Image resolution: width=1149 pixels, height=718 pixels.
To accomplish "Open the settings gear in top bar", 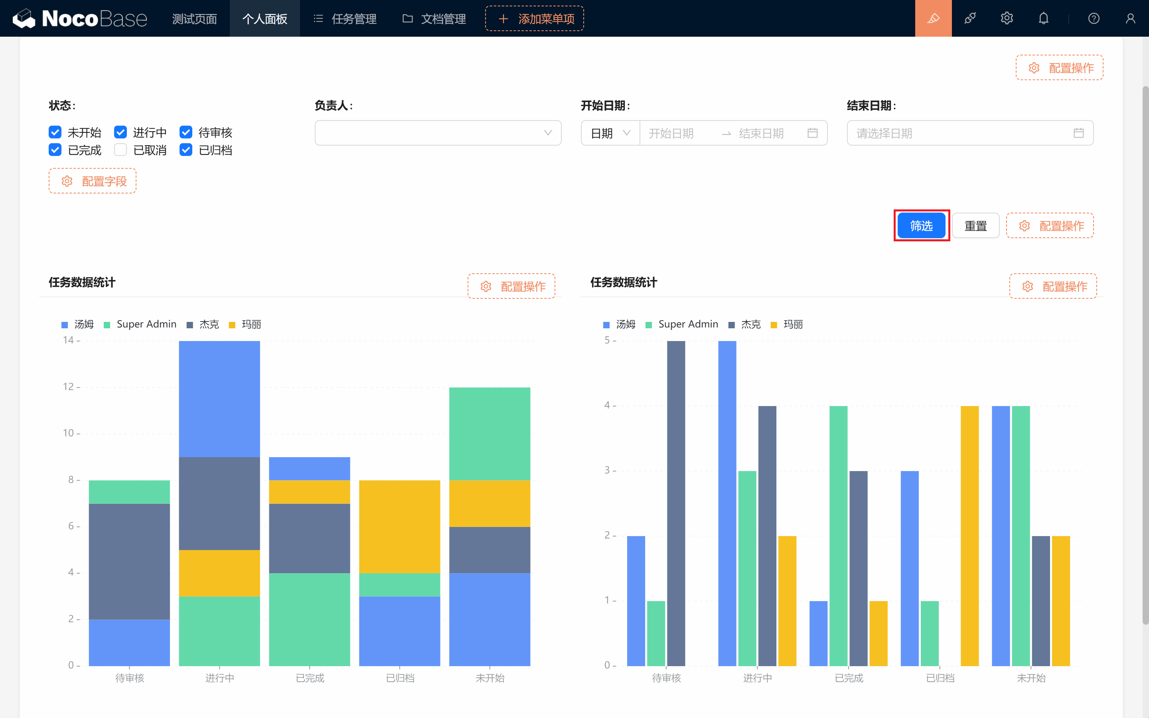I will 1007,18.
